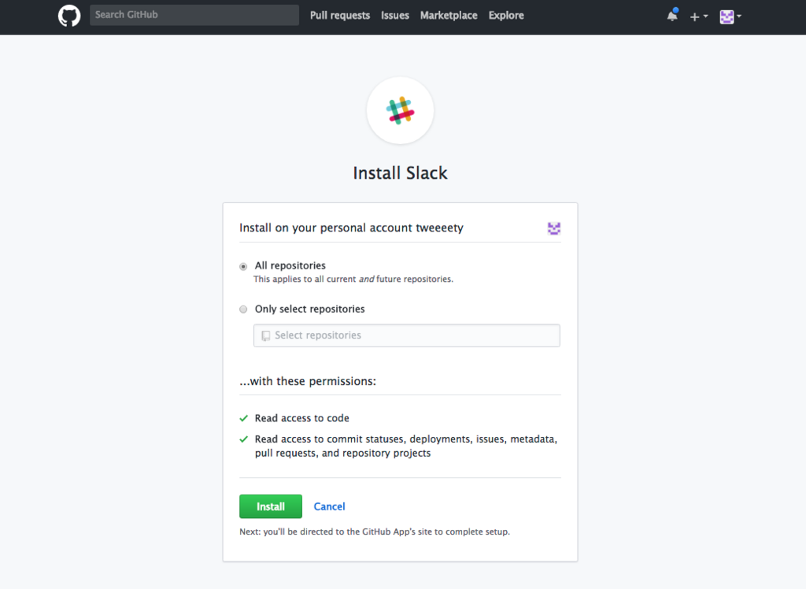Open the Explore page
Image resolution: width=806 pixels, height=589 pixels.
pos(506,16)
